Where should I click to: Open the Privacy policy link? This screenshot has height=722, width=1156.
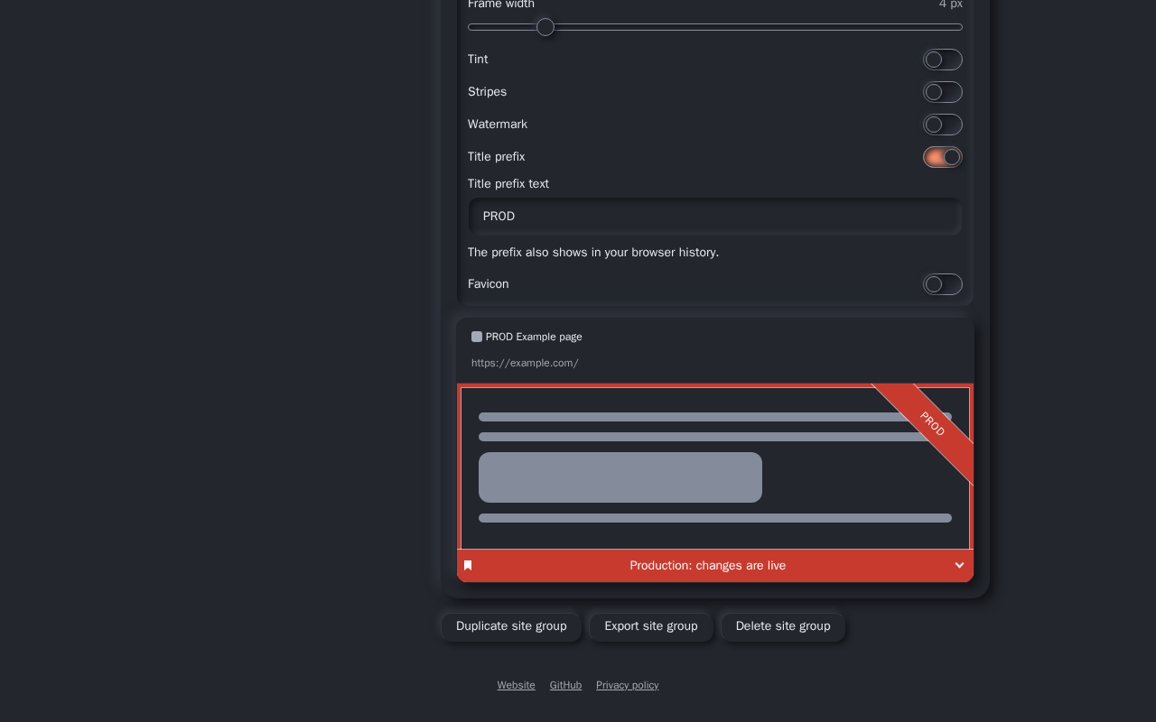point(628,685)
